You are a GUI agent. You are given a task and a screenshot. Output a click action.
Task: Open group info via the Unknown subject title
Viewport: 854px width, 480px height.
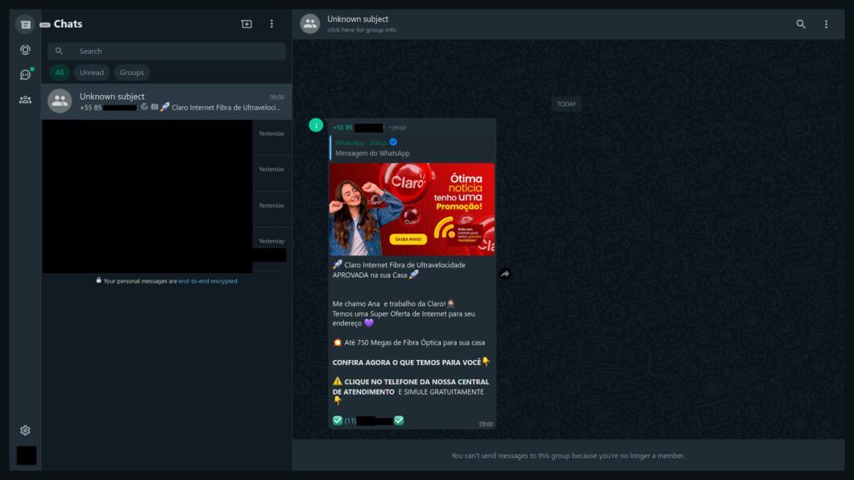pos(357,18)
